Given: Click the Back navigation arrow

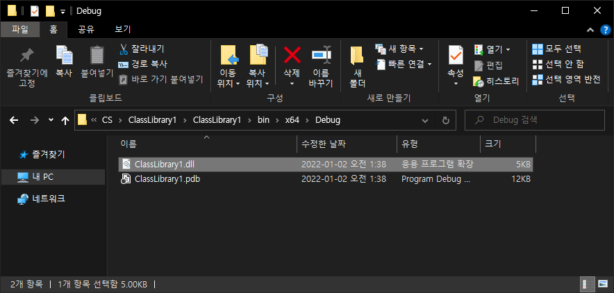Looking at the screenshot, I should coord(14,121).
